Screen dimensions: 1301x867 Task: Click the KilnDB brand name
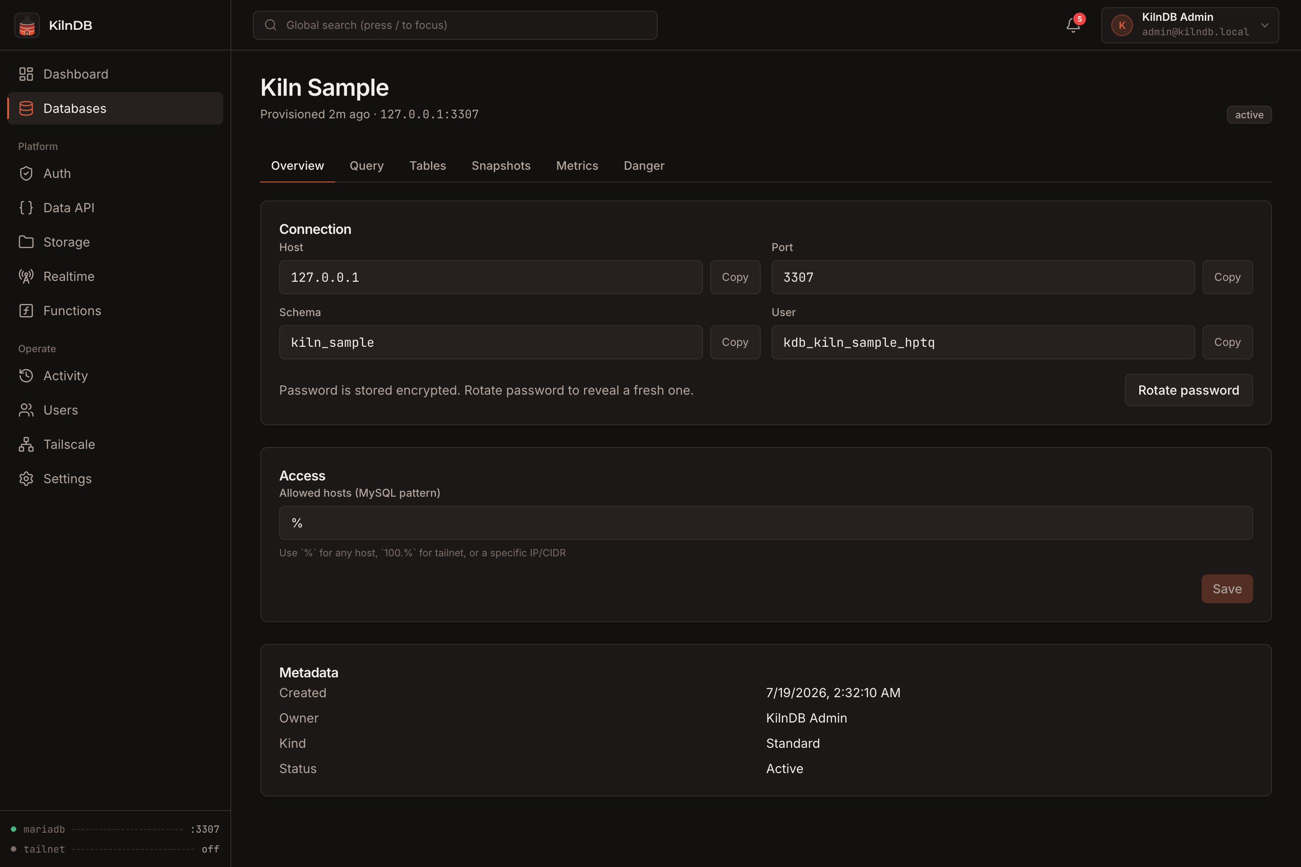[70, 25]
